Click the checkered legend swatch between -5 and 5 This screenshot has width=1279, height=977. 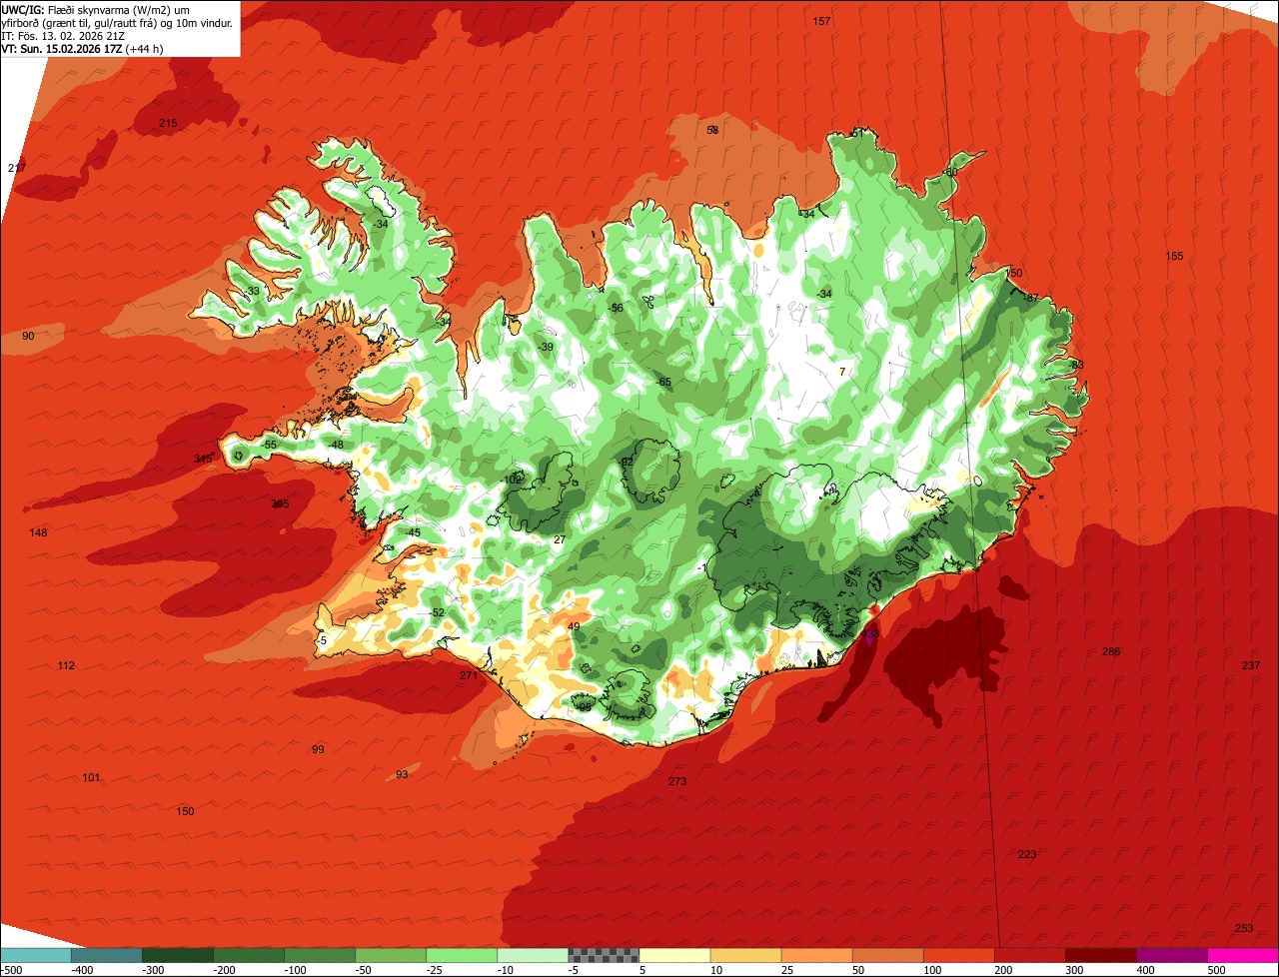click(604, 955)
